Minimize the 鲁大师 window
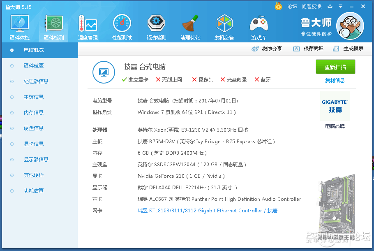Viewport: 374px width, 251px height. [x=351, y=7]
